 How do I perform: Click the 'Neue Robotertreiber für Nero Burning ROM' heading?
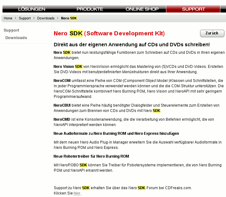[91, 156]
